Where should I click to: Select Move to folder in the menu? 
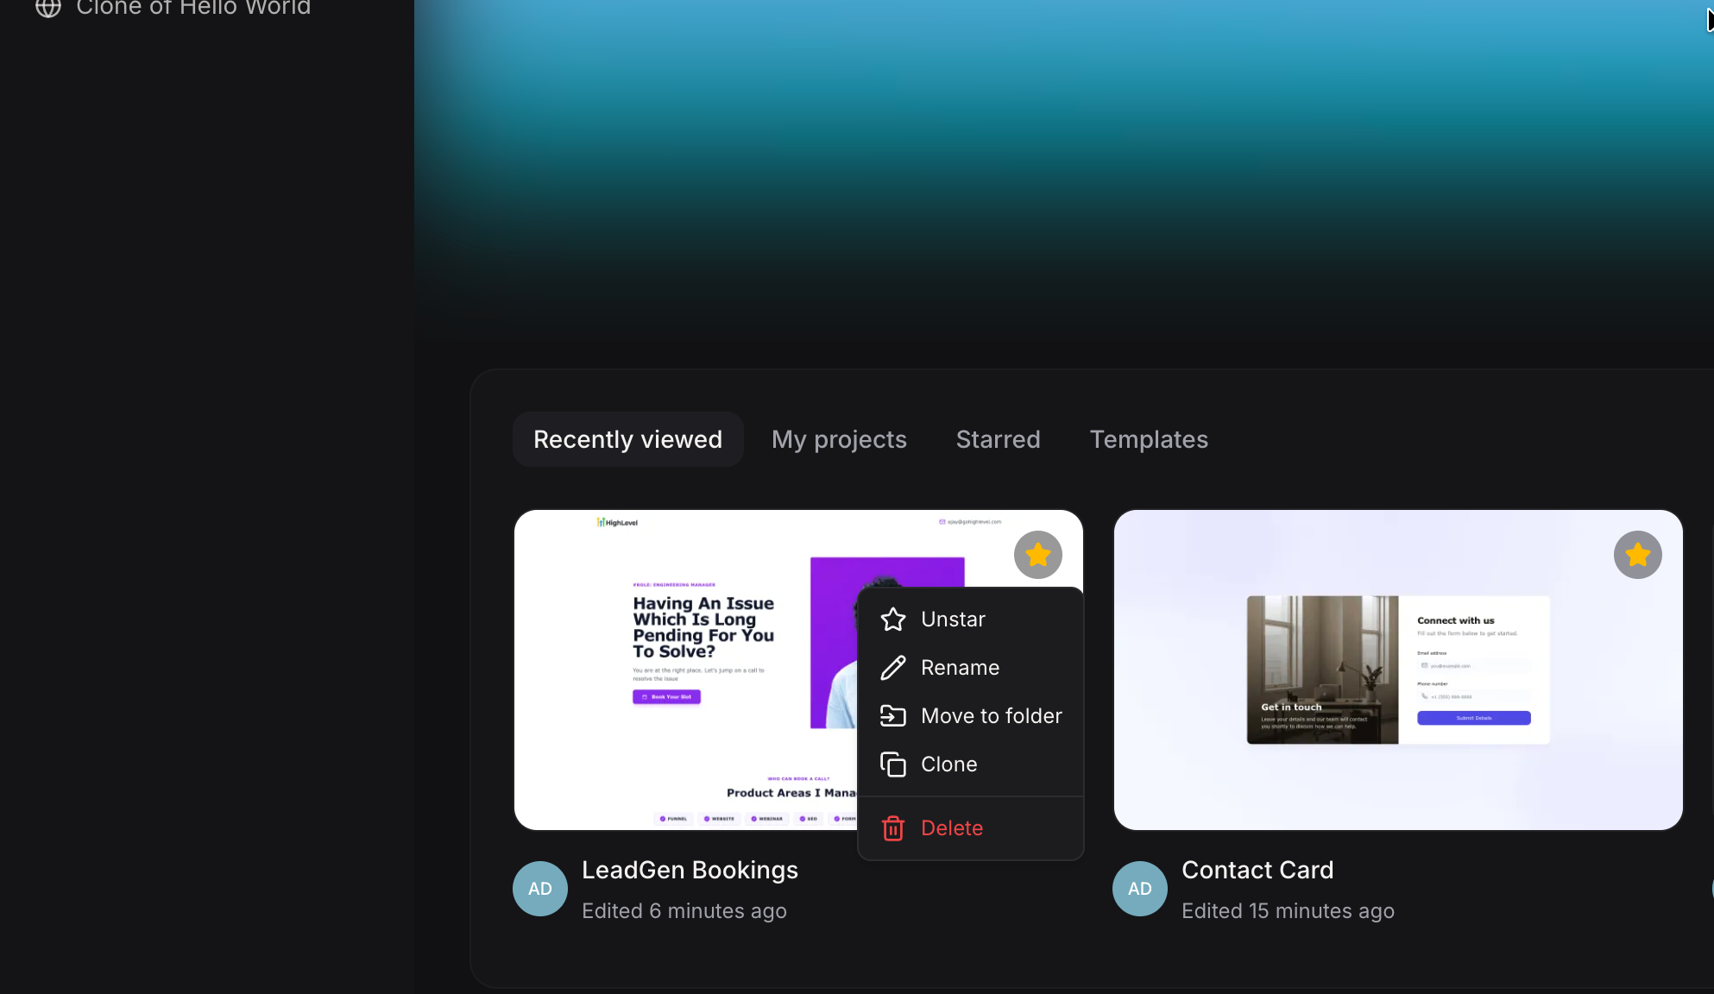(x=992, y=715)
